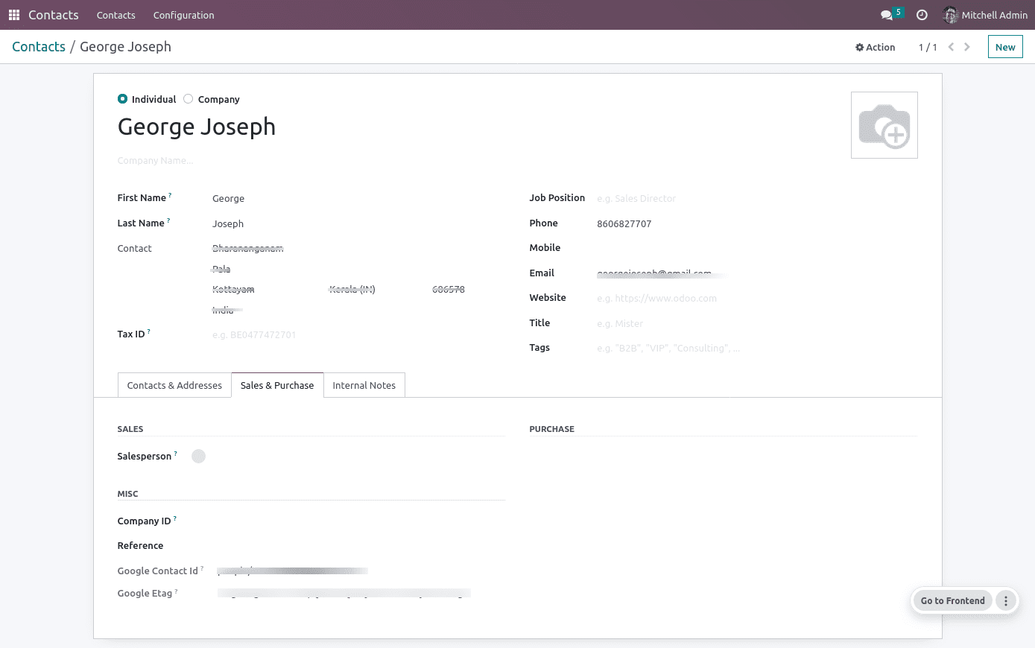Viewport: 1035px width, 648px height.
Task: Open the Mitchell Admin user menu
Action: coord(985,15)
